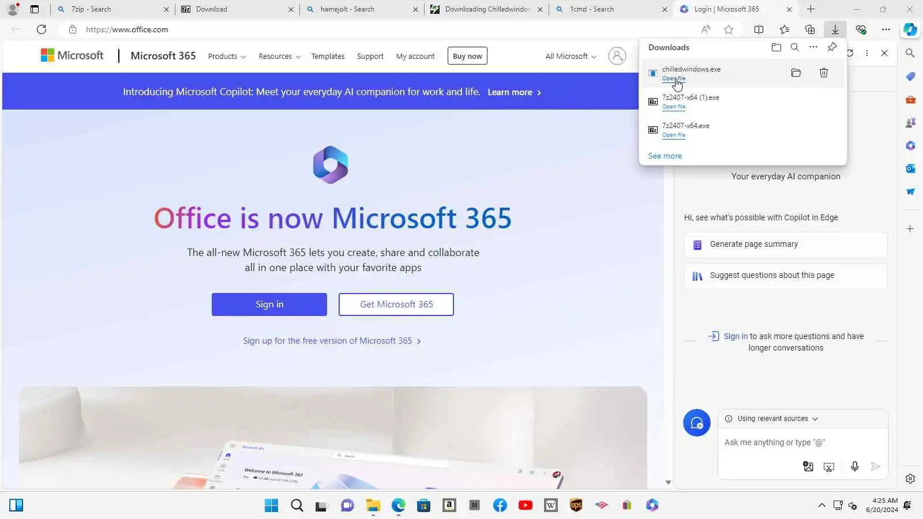Image resolution: width=923 pixels, height=519 pixels.
Task: Click Get Microsoft 365 button
Action: click(x=396, y=304)
